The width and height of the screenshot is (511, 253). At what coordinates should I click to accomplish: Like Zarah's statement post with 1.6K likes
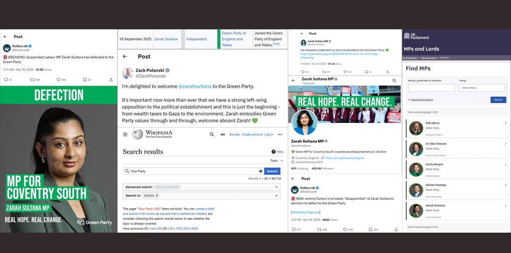[x=345, y=72]
